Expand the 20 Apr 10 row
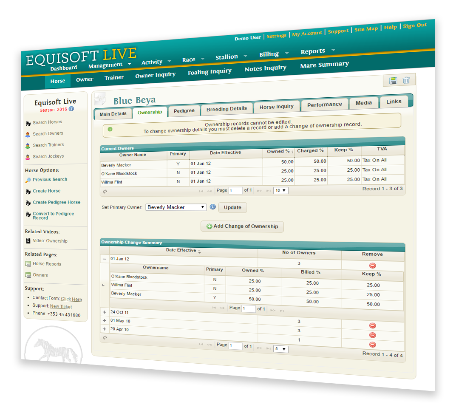Screen dimensions: 456x410 (104, 329)
